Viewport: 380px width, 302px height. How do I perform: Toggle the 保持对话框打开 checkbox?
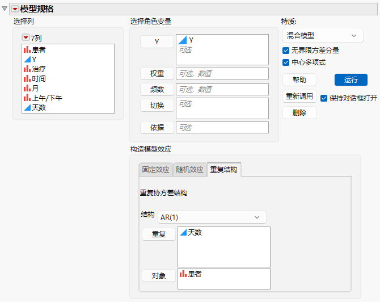[324, 98]
